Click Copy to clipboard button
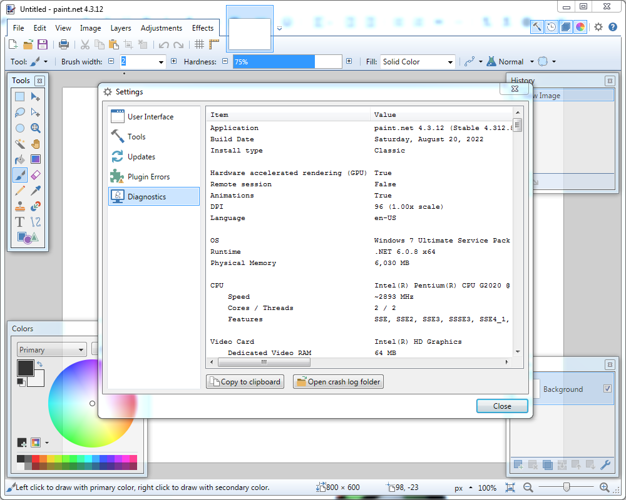 click(245, 382)
